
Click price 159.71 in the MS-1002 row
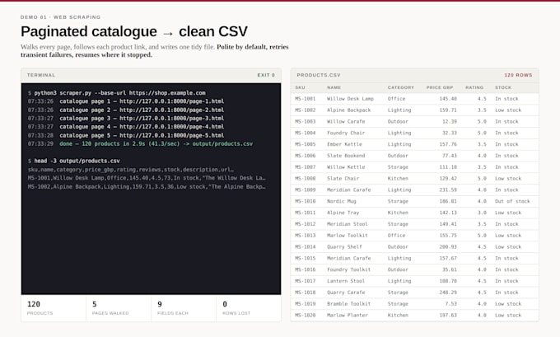click(448, 110)
